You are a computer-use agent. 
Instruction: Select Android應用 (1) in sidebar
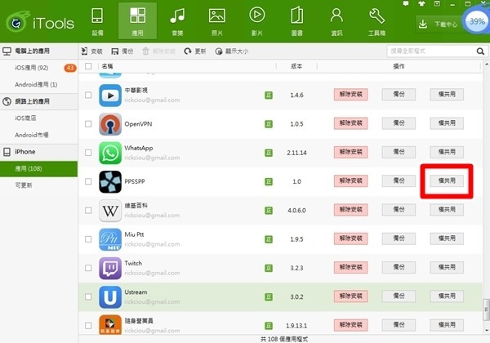pos(38,85)
